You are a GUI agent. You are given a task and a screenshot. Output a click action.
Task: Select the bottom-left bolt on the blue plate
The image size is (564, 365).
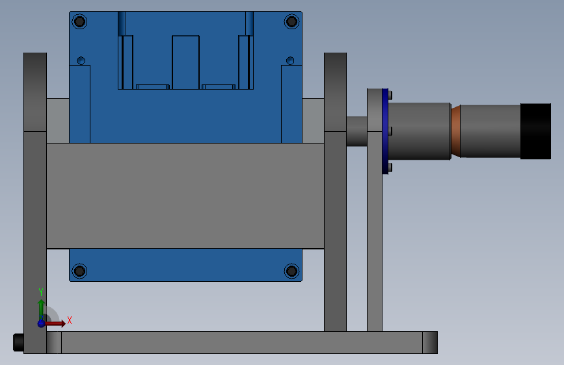pos(79,271)
